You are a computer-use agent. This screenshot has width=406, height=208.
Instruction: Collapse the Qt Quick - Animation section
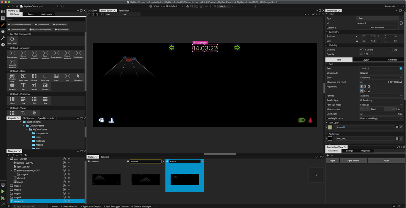click(8, 48)
